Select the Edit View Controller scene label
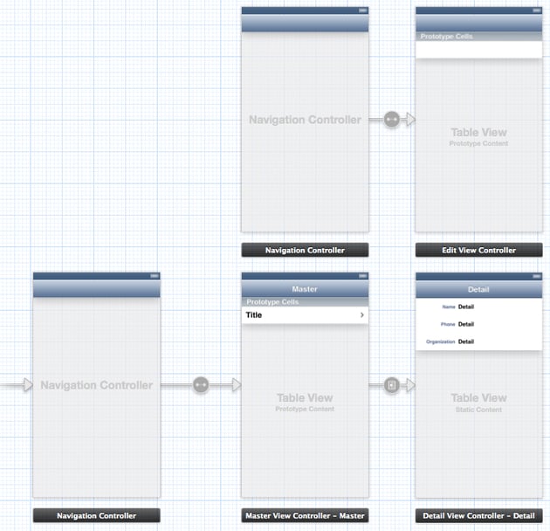 478,251
